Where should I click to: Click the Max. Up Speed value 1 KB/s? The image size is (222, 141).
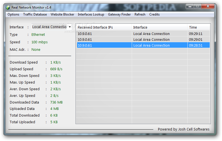click(x=55, y=82)
